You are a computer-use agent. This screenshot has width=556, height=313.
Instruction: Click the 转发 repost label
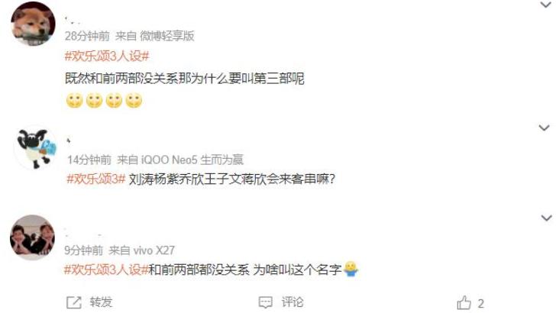coord(101,302)
